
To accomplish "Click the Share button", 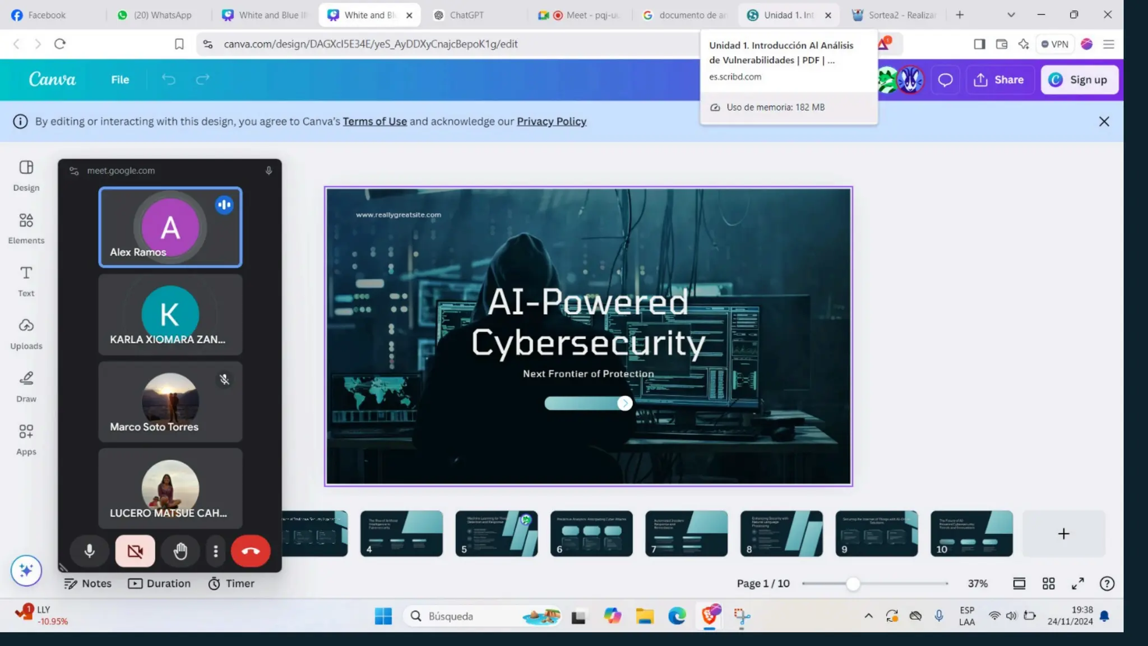I will (999, 80).
